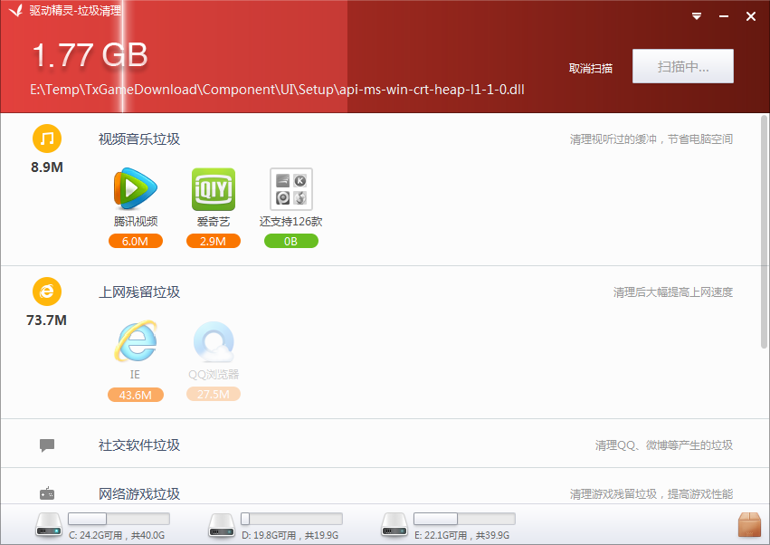Click the Tencent Video (腾讯视频) icon
Screen dimensions: 770x545
tap(136, 189)
